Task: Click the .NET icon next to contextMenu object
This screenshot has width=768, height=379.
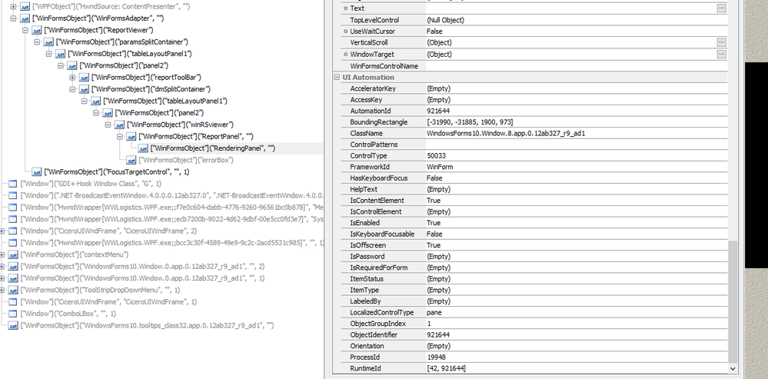Action: (x=13, y=254)
